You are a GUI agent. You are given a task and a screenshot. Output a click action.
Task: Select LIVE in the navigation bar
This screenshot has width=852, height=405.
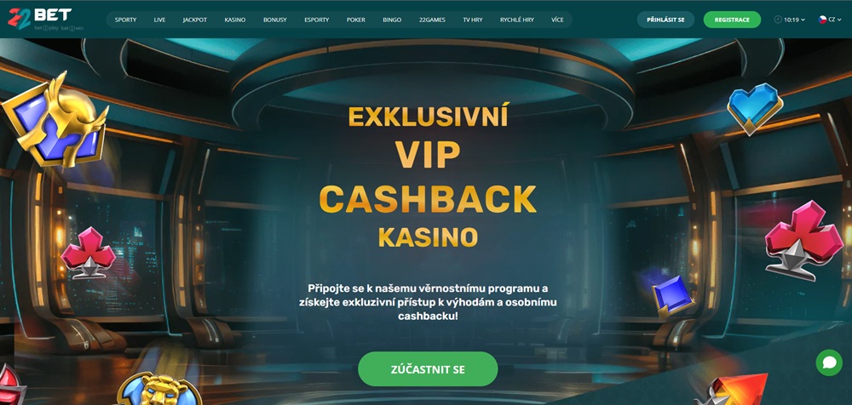[160, 20]
